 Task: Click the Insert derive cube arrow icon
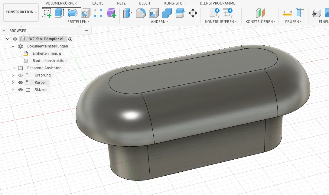(317, 13)
